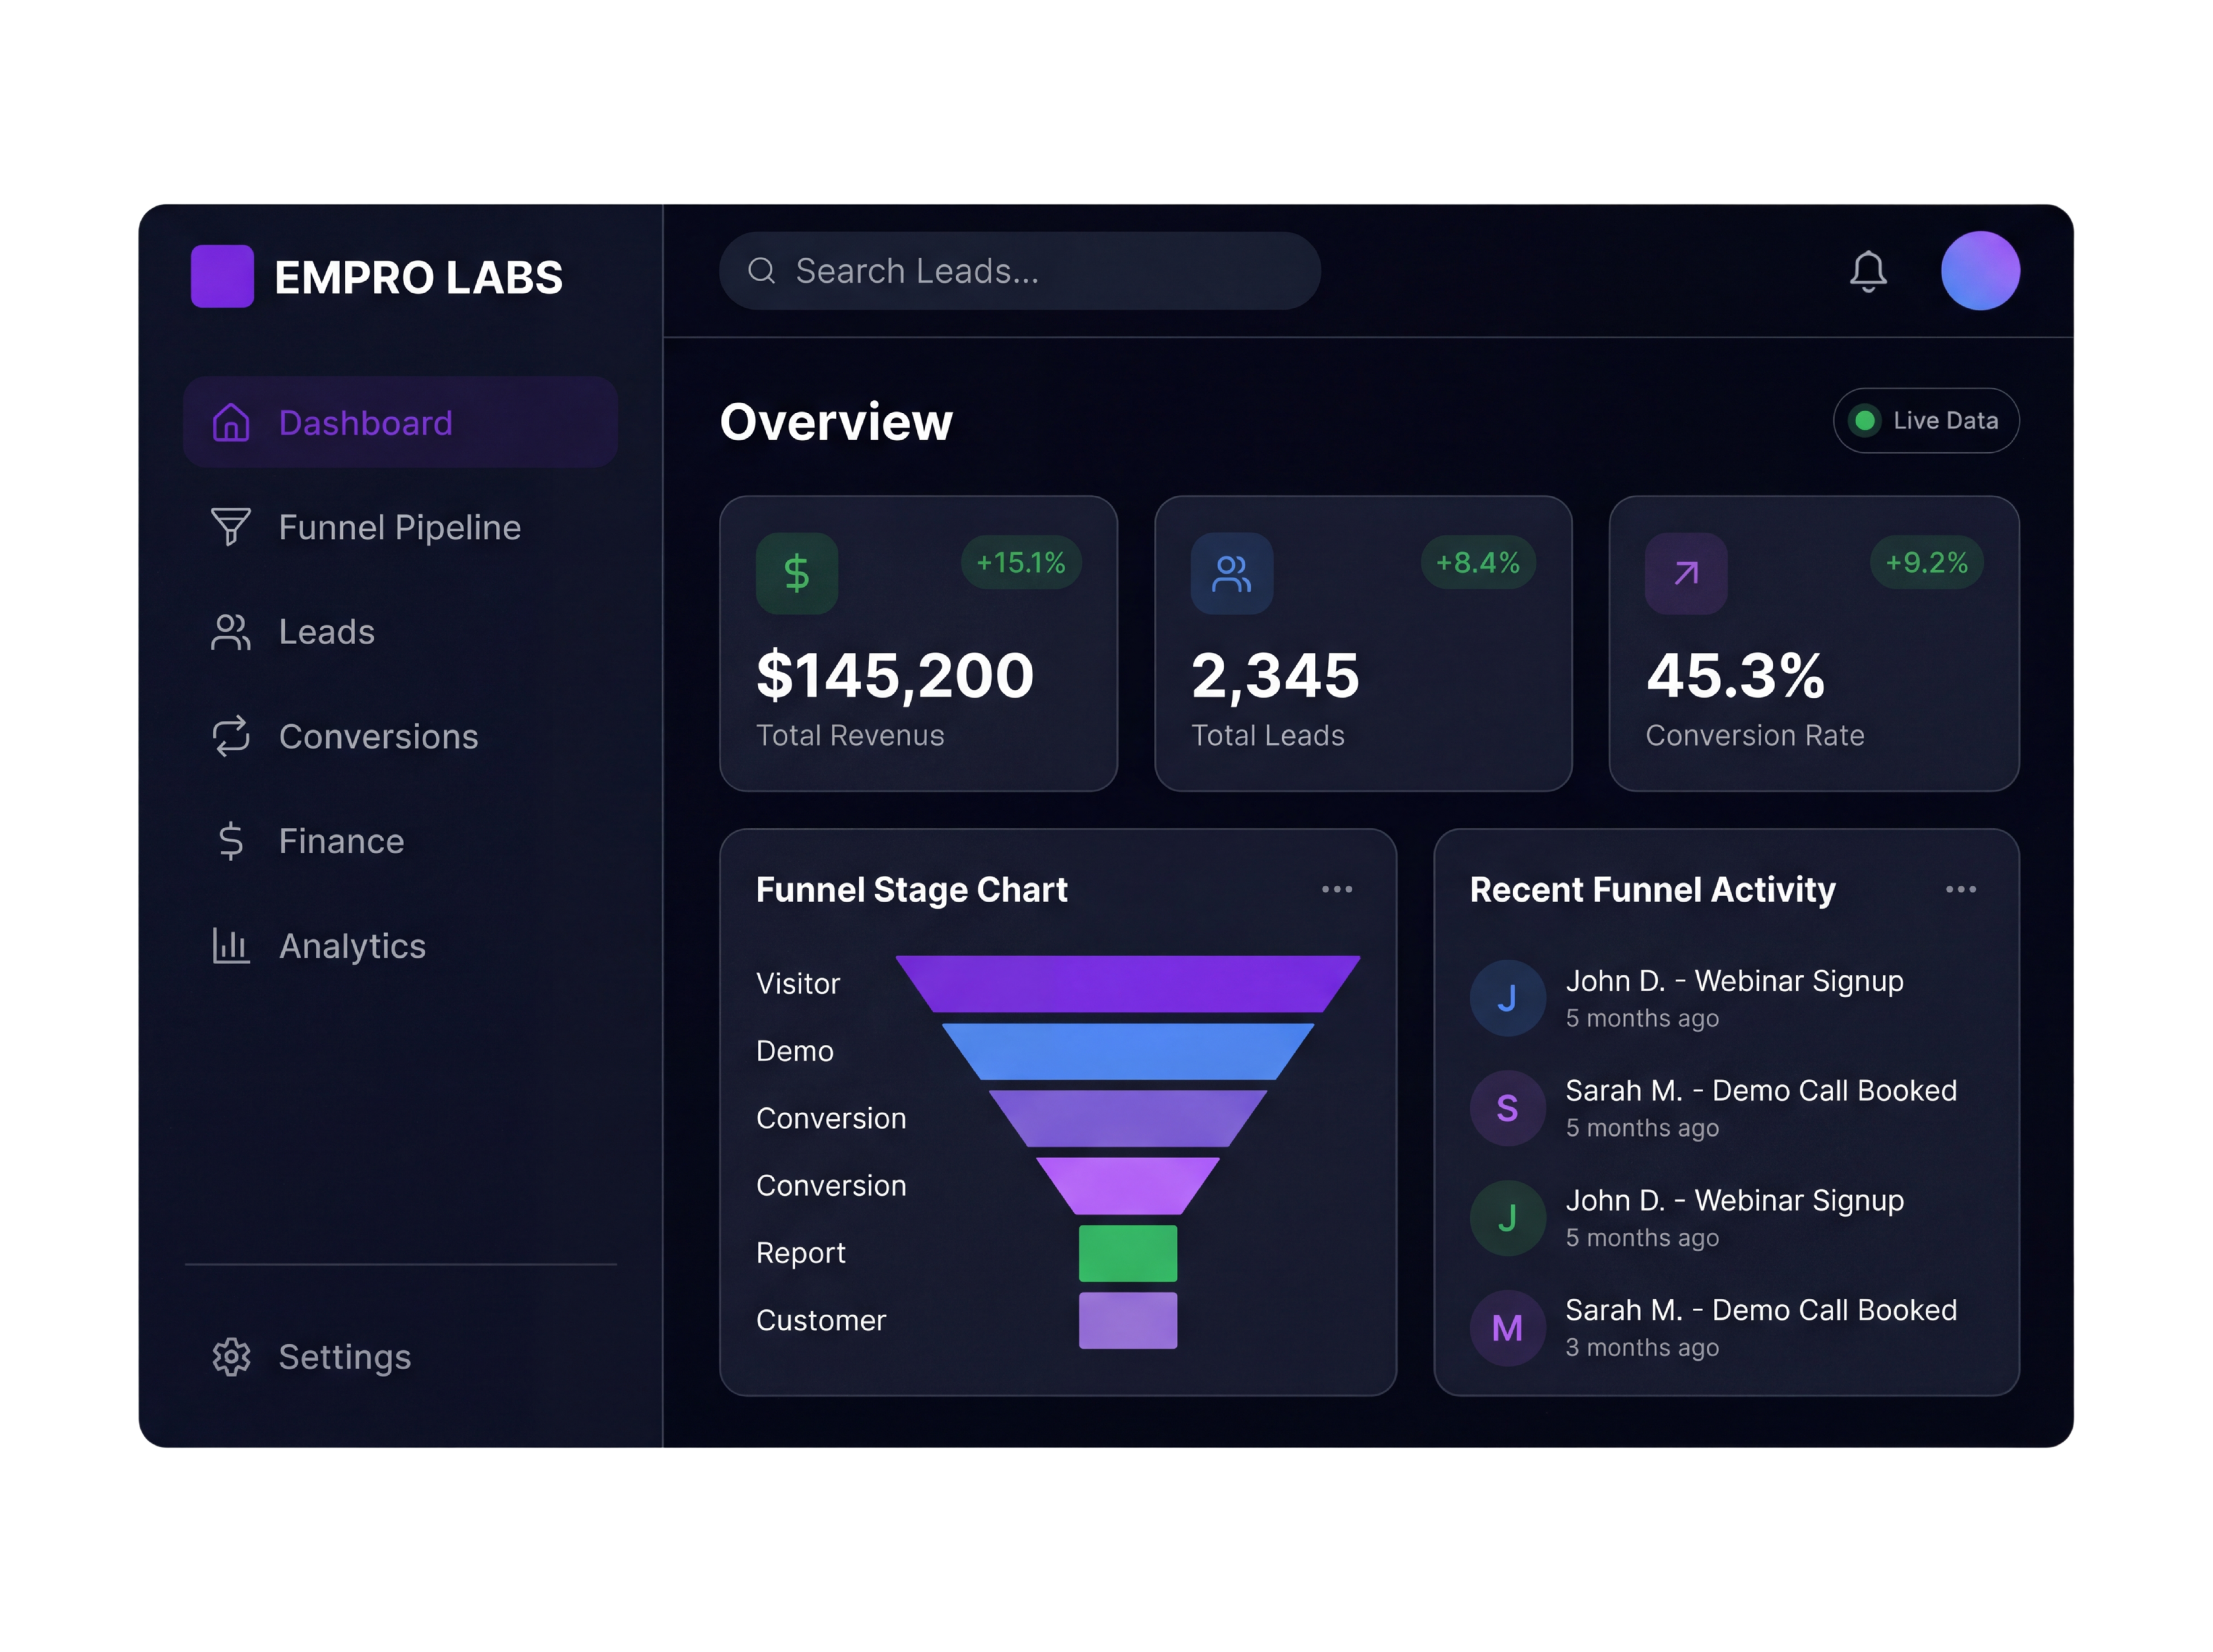Screen dimensions: 2213x1652
Task: Click the Leads people icon
Action: coord(231,632)
